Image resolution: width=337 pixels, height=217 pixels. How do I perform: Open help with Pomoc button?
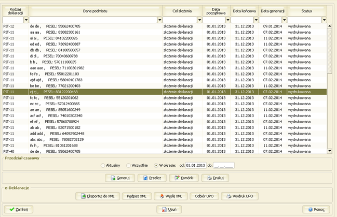point(316,209)
